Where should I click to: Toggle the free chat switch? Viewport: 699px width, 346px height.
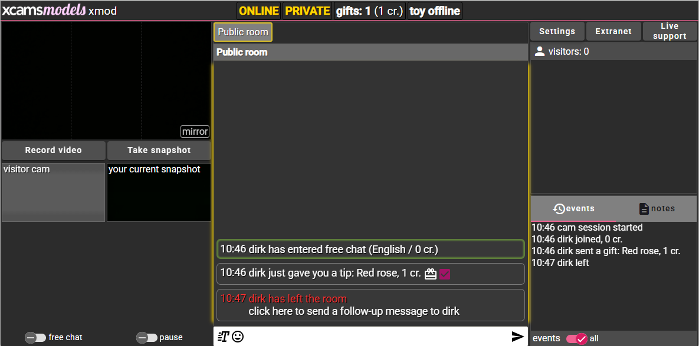pyautogui.click(x=35, y=338)
